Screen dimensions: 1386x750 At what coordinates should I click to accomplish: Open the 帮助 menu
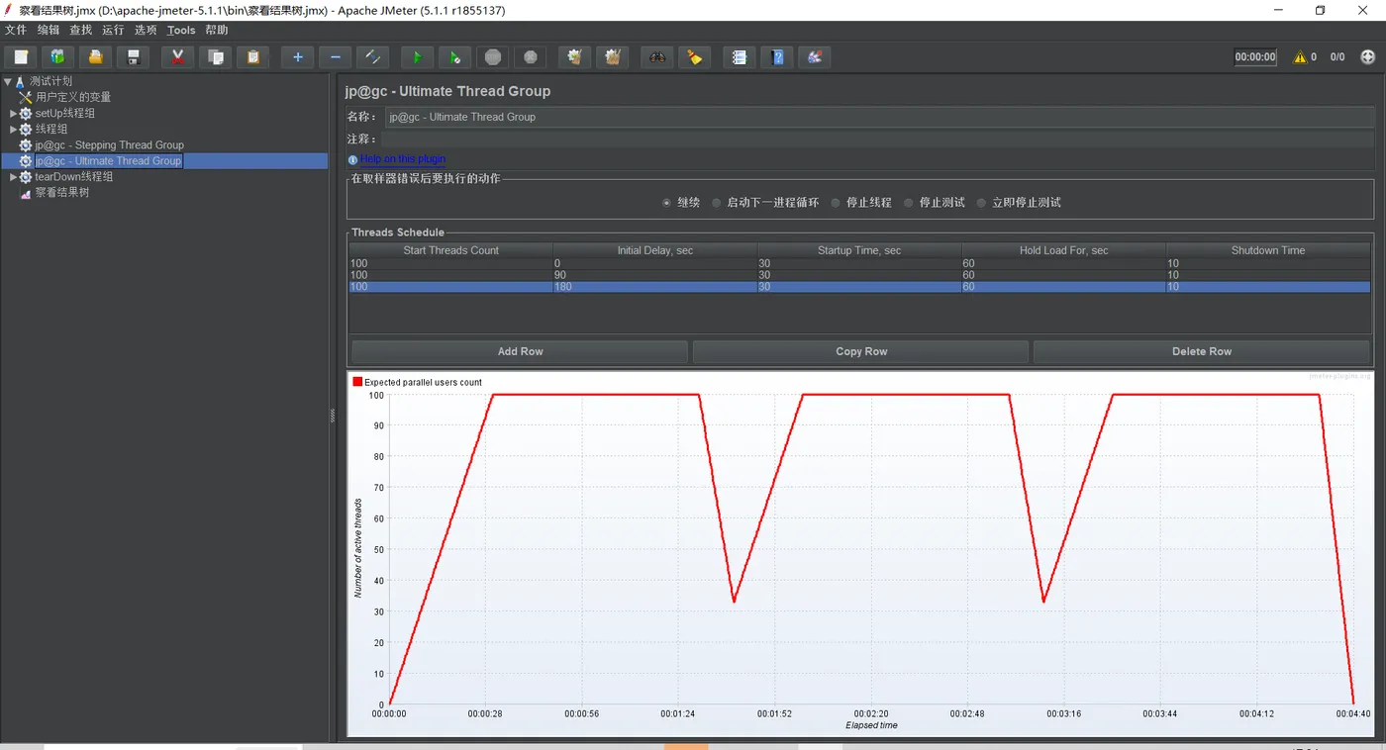click(x=217, y=31)
